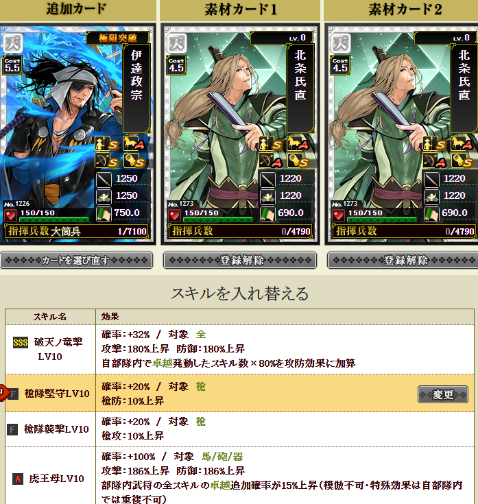Click the cannon aptitude icon on 素材カード1
The image size is (478, 504).
pos(298,160)
